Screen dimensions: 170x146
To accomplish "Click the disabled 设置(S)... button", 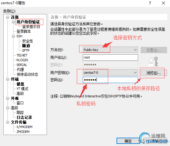I will (154, 50).
